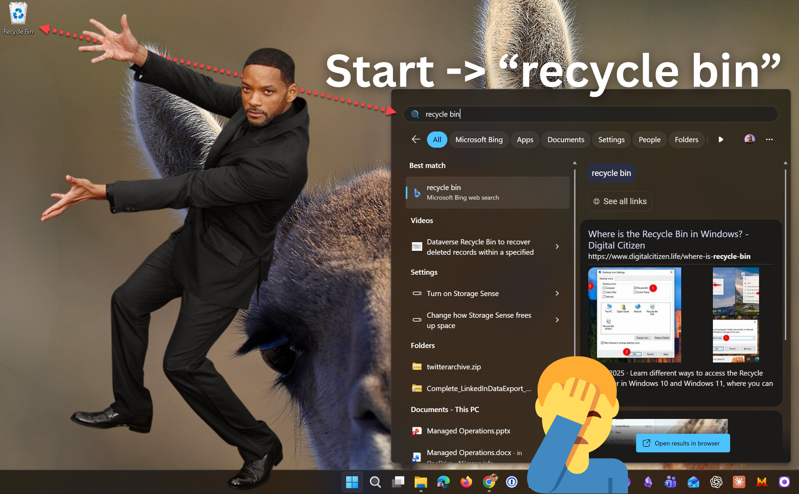Open 1Password from the taskbar
Image resolution: width=799 pixels, height=494 pixels.
511,482
